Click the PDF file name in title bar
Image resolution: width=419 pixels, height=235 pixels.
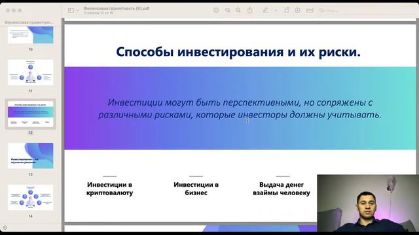[117, 8]
